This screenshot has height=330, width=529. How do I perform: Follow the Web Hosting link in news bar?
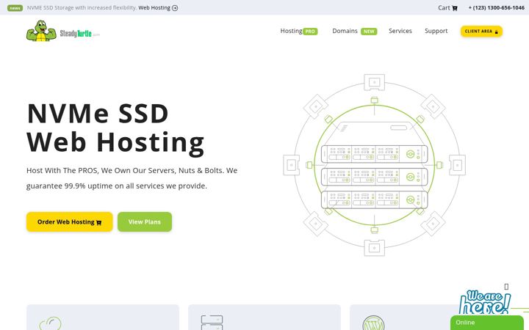coord(154,8)
